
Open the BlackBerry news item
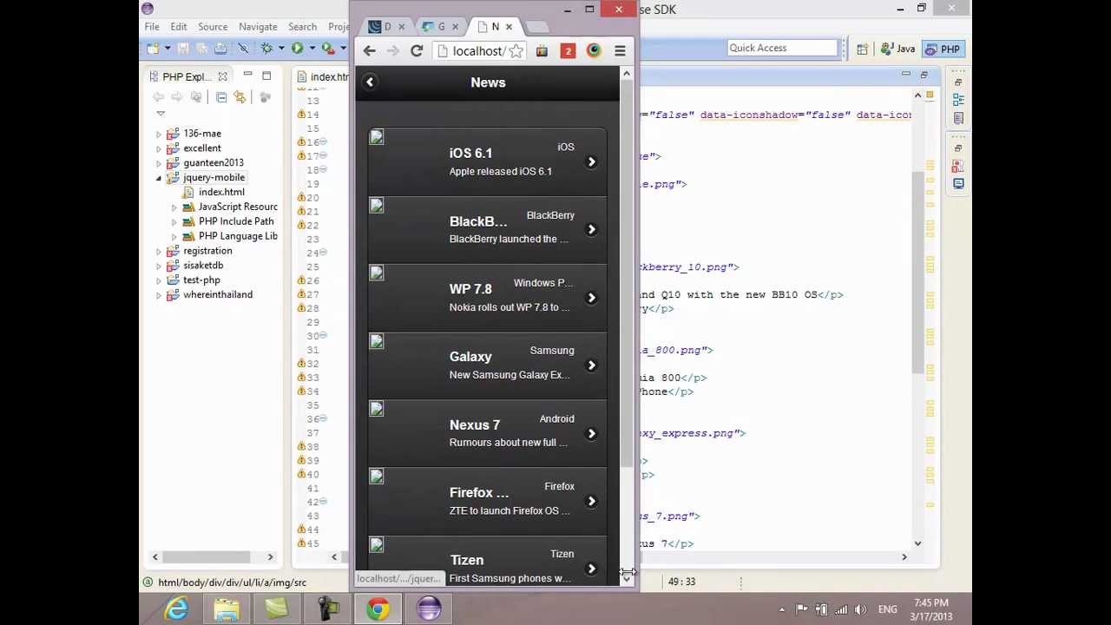tap(488, 230)
